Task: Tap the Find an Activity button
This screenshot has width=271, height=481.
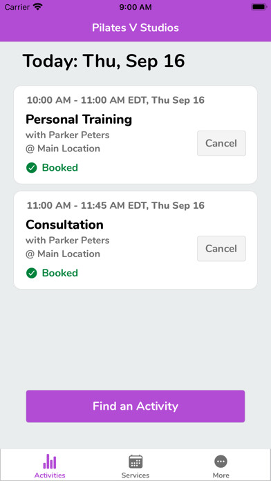Action: pos(135,406)
